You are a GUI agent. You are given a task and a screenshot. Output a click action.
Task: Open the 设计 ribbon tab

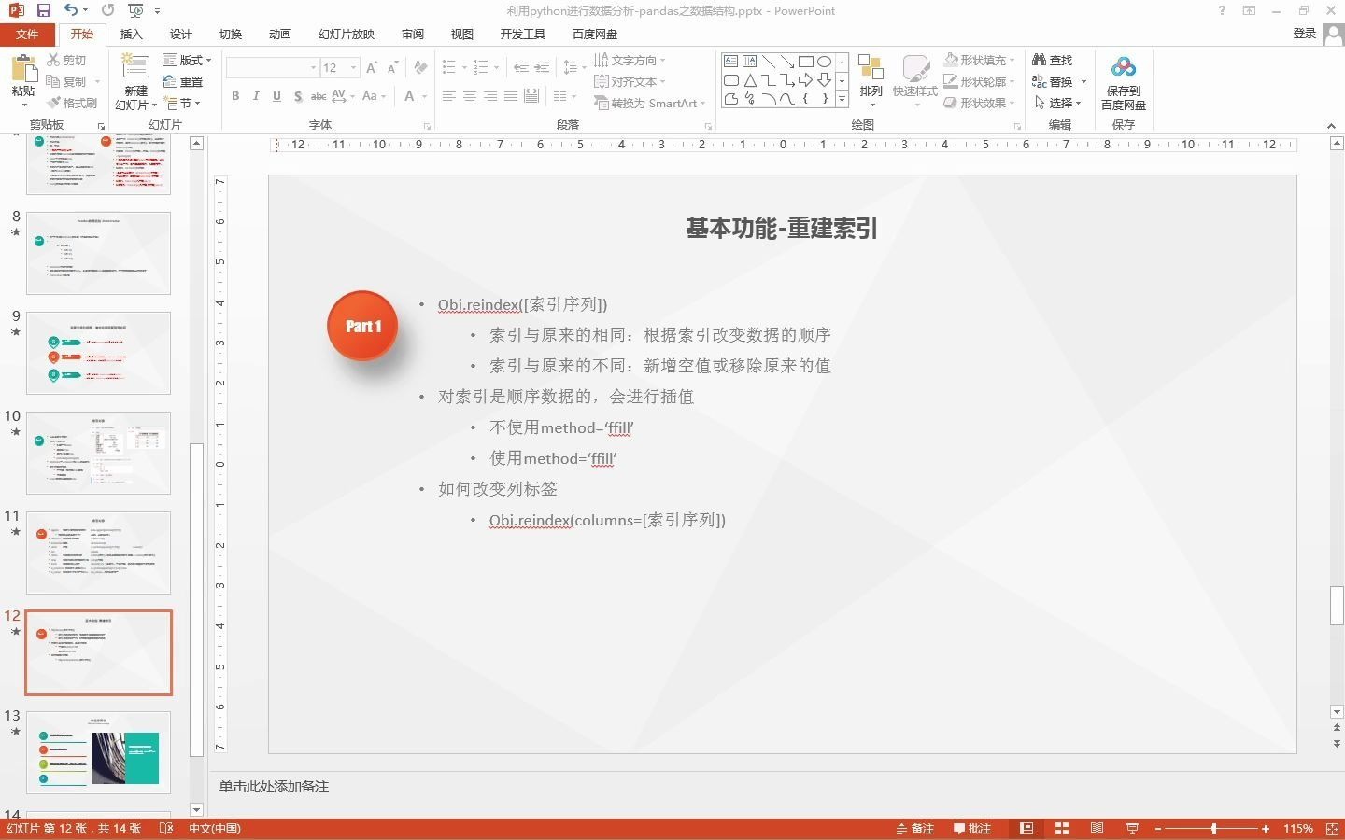180,34
